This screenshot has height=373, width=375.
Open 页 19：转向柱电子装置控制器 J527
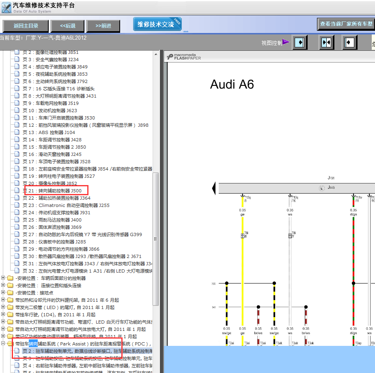tap(58, 176)
